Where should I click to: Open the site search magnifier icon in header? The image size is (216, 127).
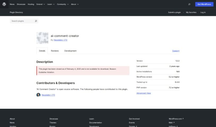(189, 4)
